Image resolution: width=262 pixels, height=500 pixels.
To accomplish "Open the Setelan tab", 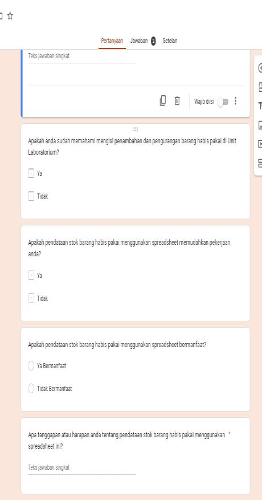I will [170, 41].
